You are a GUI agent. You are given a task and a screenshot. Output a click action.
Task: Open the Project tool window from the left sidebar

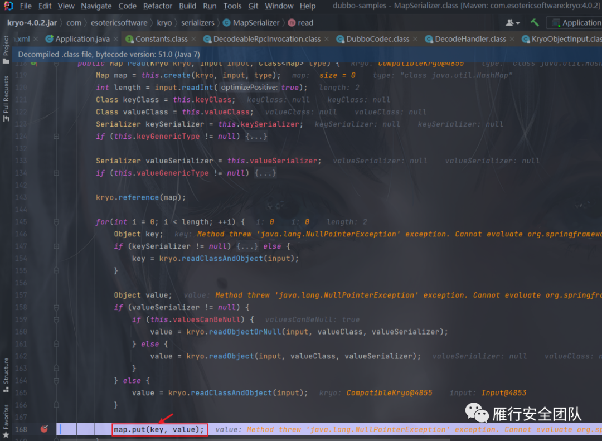click(6, 50)
